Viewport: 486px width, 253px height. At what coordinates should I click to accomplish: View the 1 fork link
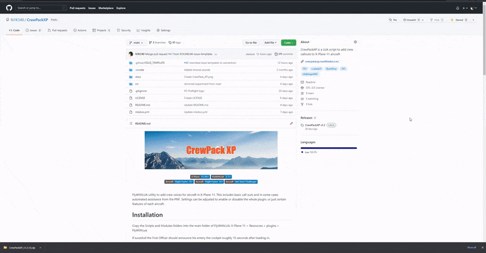tap(307, 105)
